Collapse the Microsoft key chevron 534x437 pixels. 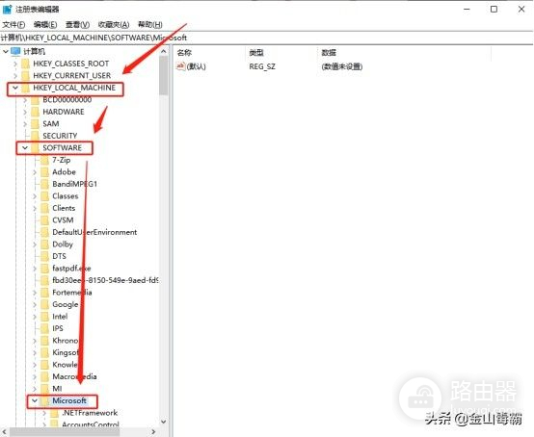coord(35,400)
